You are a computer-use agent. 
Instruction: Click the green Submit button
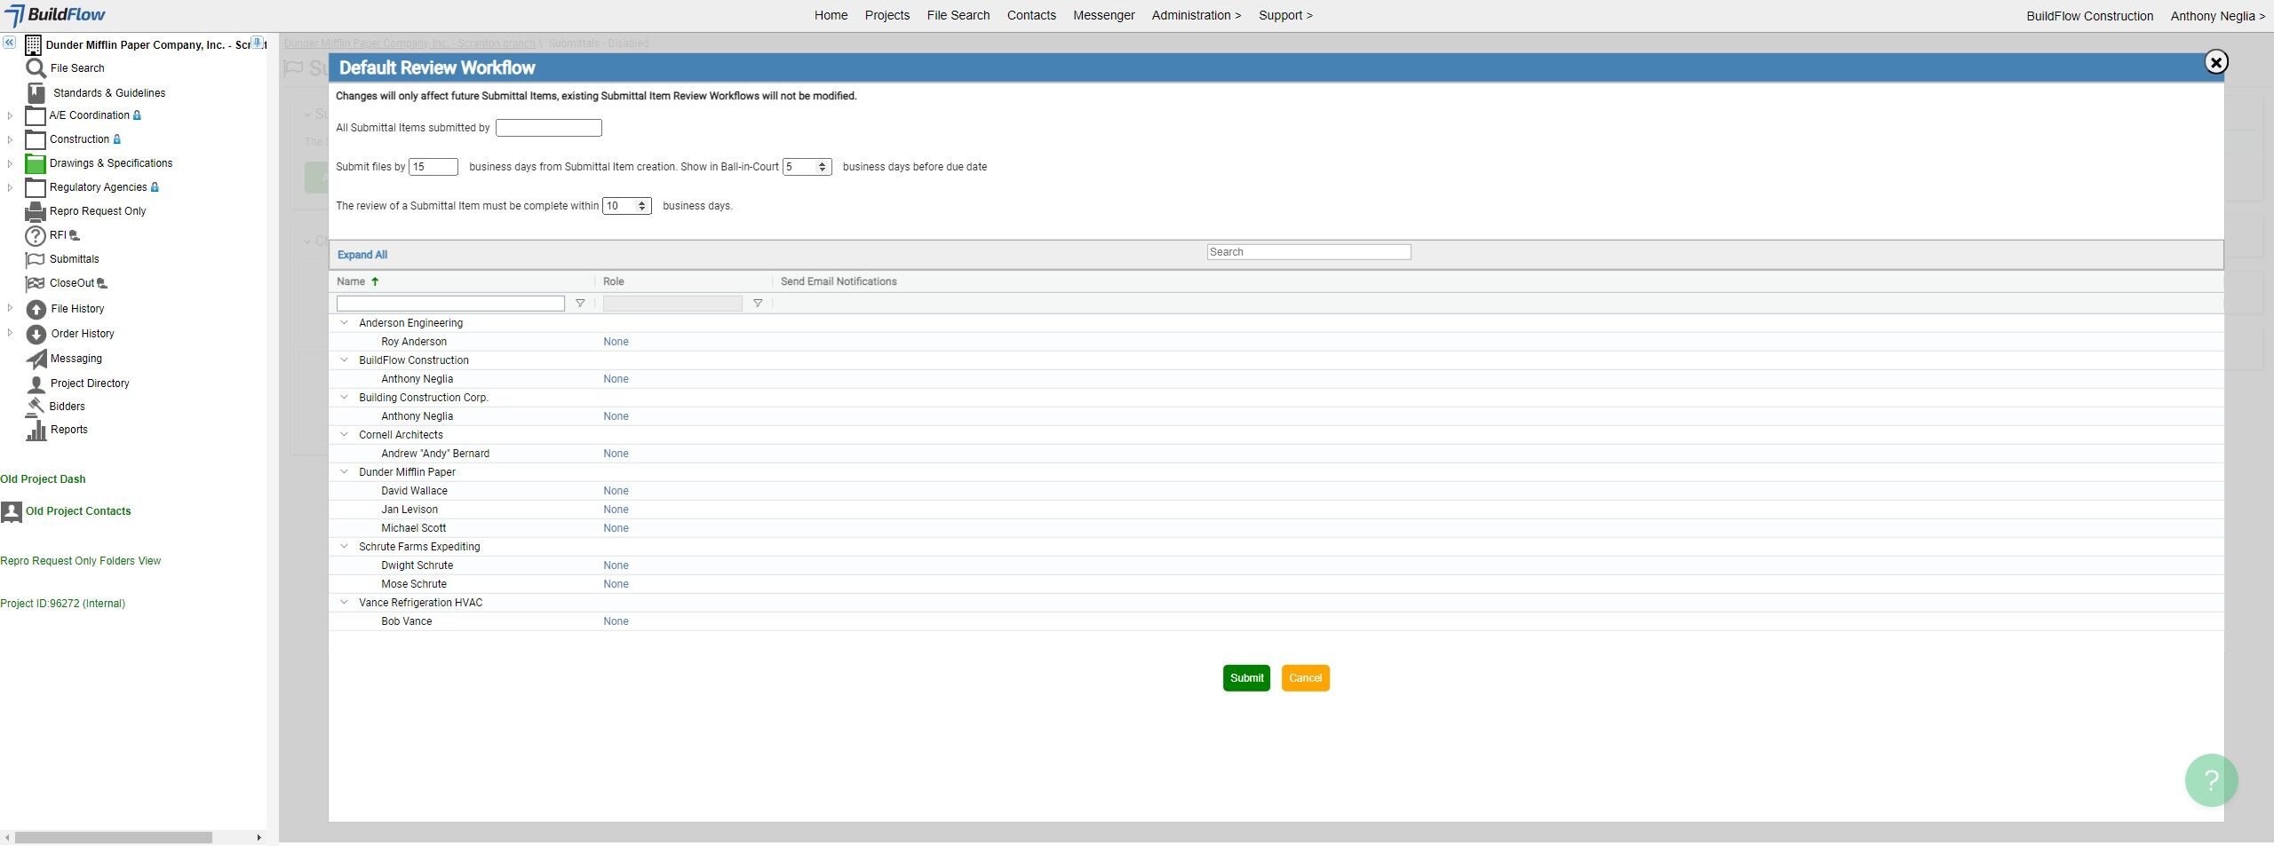tap(1246, 678)
